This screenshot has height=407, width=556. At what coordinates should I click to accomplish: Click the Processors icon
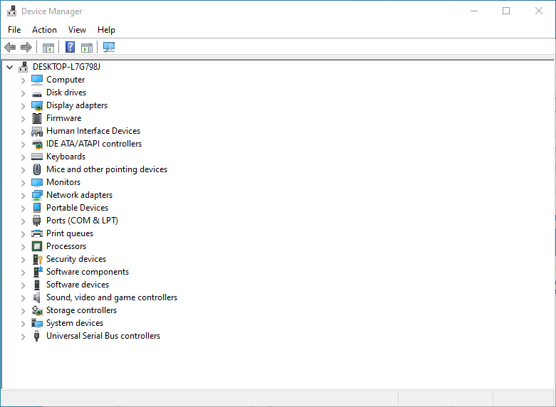[37, 246]
